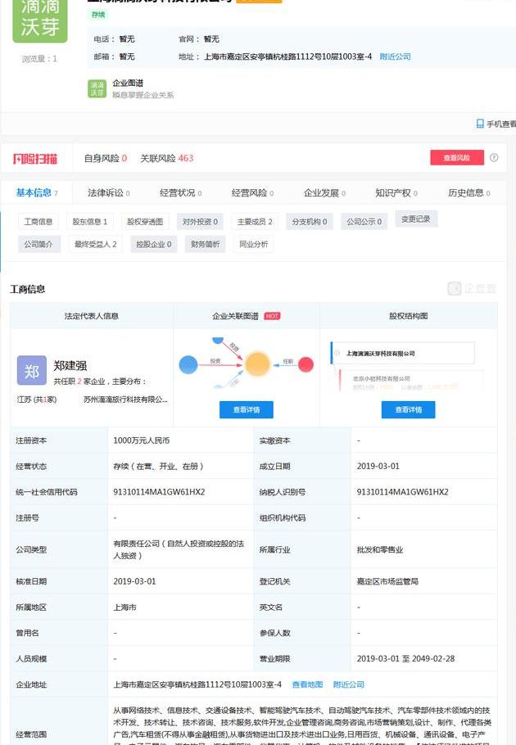Click the green 企业图谱 icon
Image resolution: width=516 pixels, height=745 pixels.
click(x=97, y=88)
